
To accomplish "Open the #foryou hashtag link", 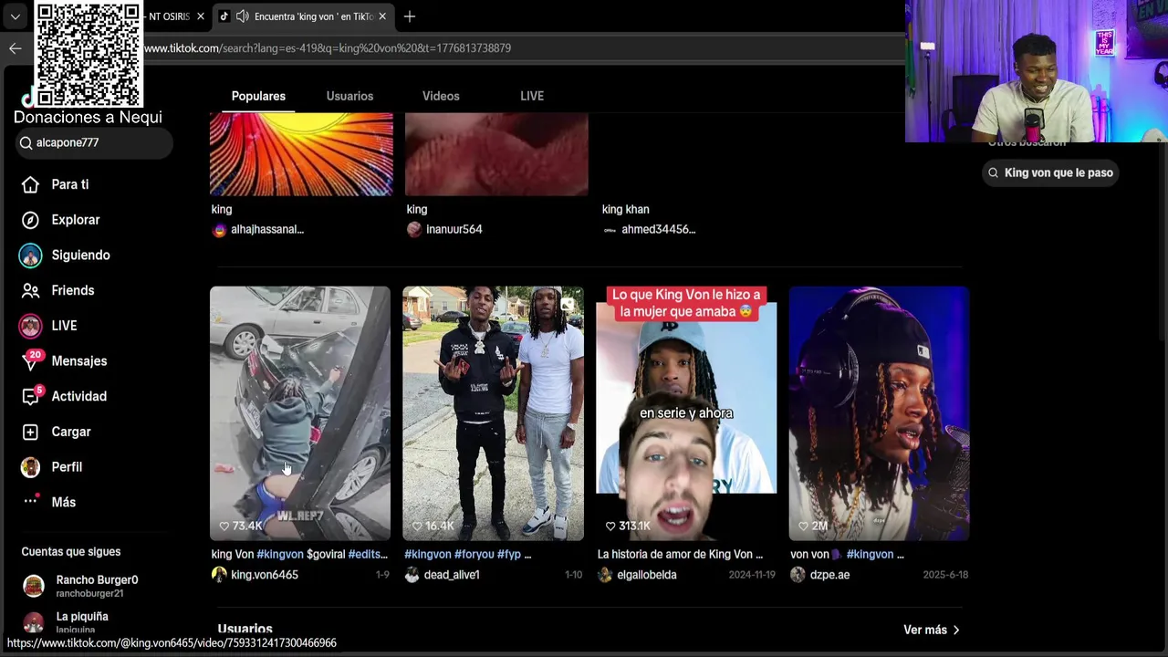I will (474, 554).
